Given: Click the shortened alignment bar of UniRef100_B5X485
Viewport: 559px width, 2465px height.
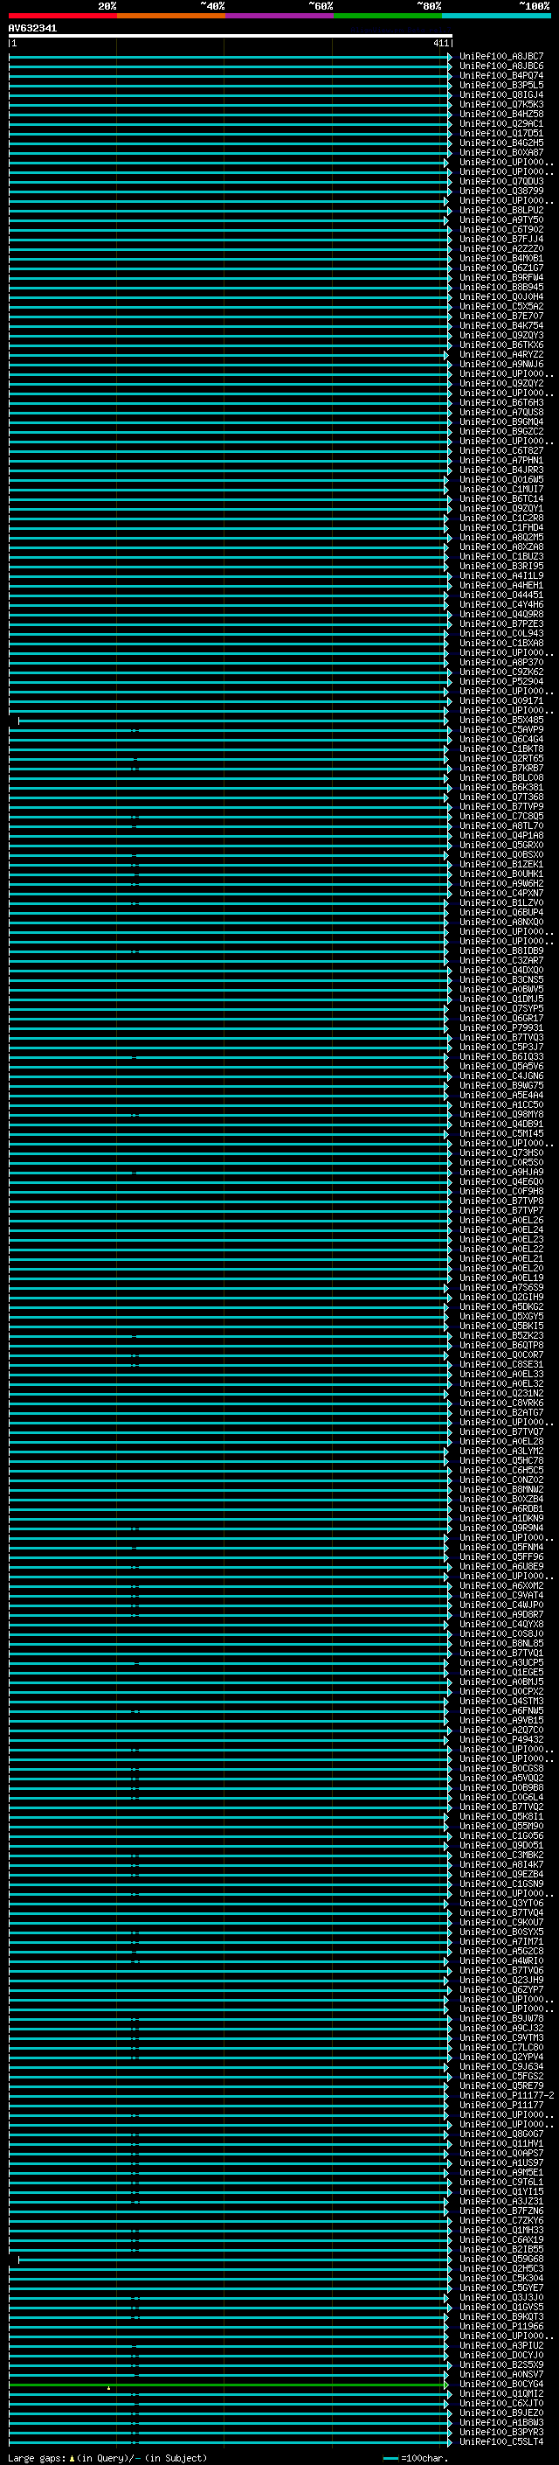Looking at the screenshot, I should (232, 721).
